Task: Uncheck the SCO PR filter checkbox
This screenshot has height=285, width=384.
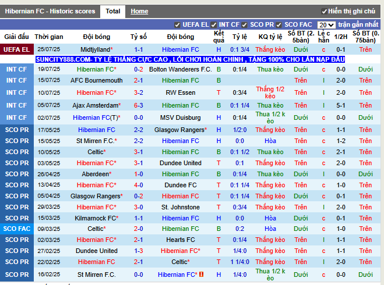Action: pos(244,25)
